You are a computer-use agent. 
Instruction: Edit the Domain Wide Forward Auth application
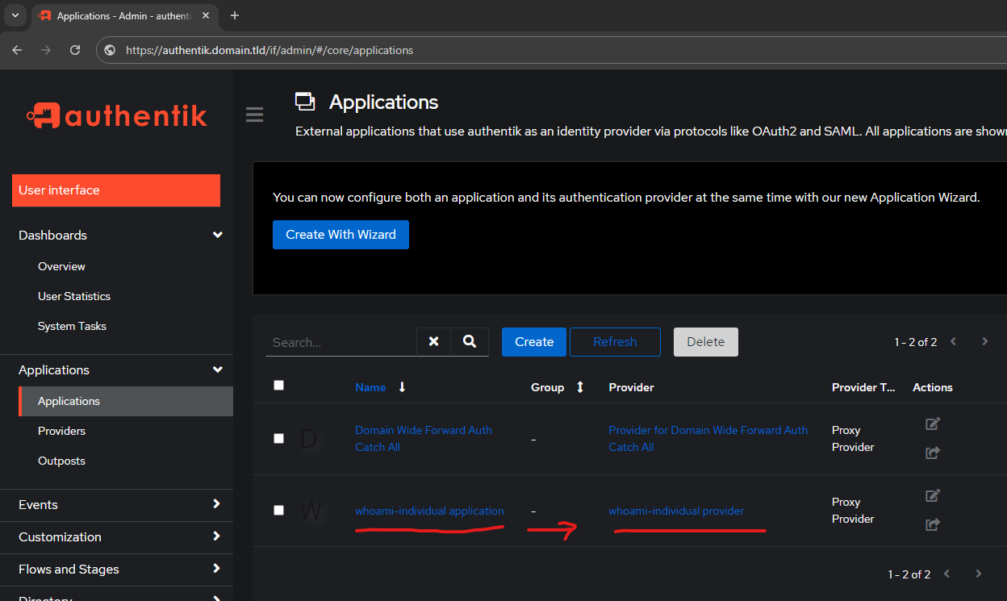click(x=932, y=424)
